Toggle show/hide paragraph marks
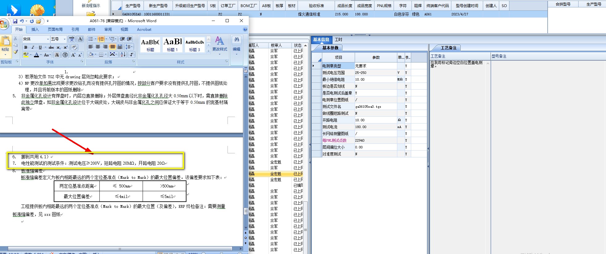This screenshot has height=254, width=606. tap(132, 54)
